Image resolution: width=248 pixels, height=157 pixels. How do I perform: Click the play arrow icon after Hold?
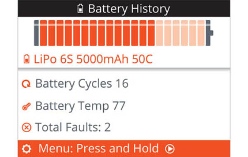[170, 149]
